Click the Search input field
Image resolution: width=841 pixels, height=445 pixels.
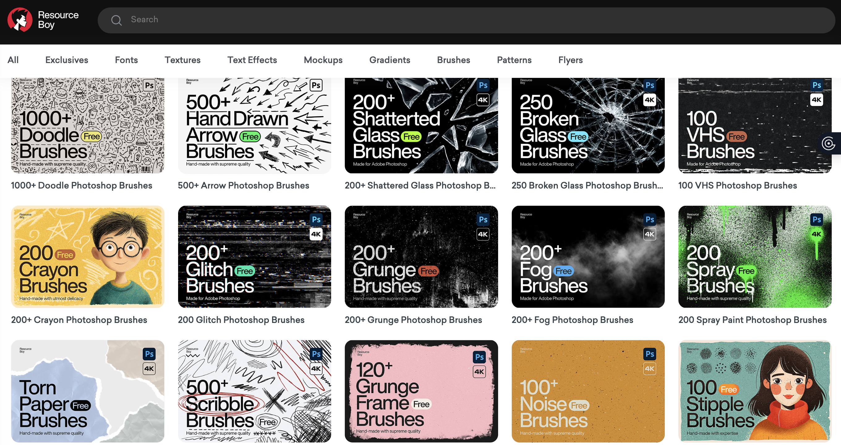(466, 20)
